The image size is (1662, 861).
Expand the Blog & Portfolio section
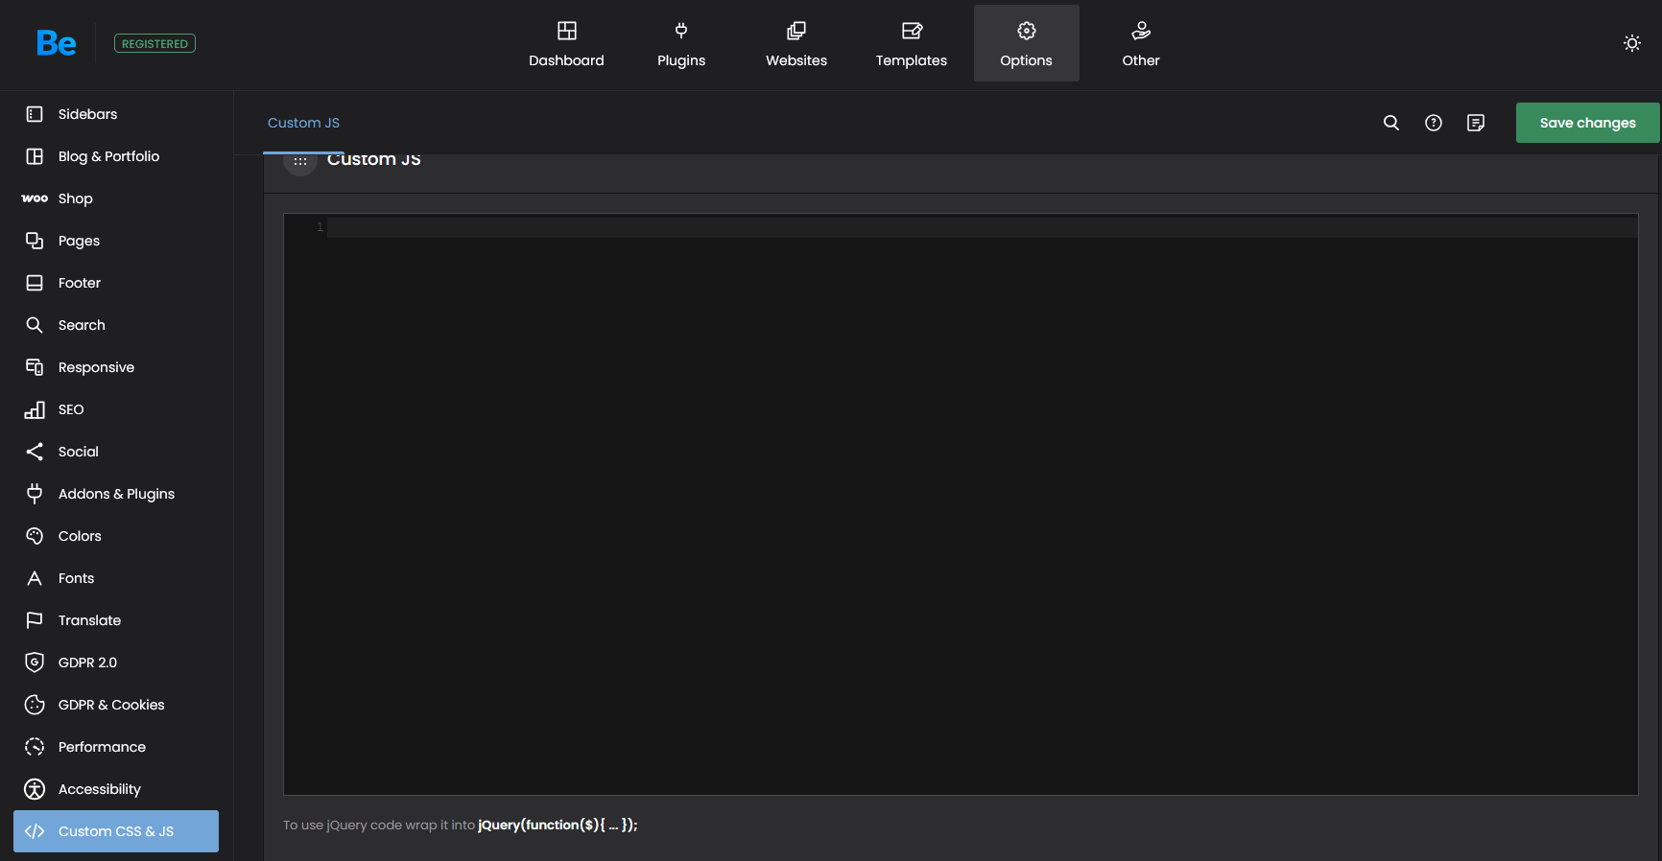[108, 156]
